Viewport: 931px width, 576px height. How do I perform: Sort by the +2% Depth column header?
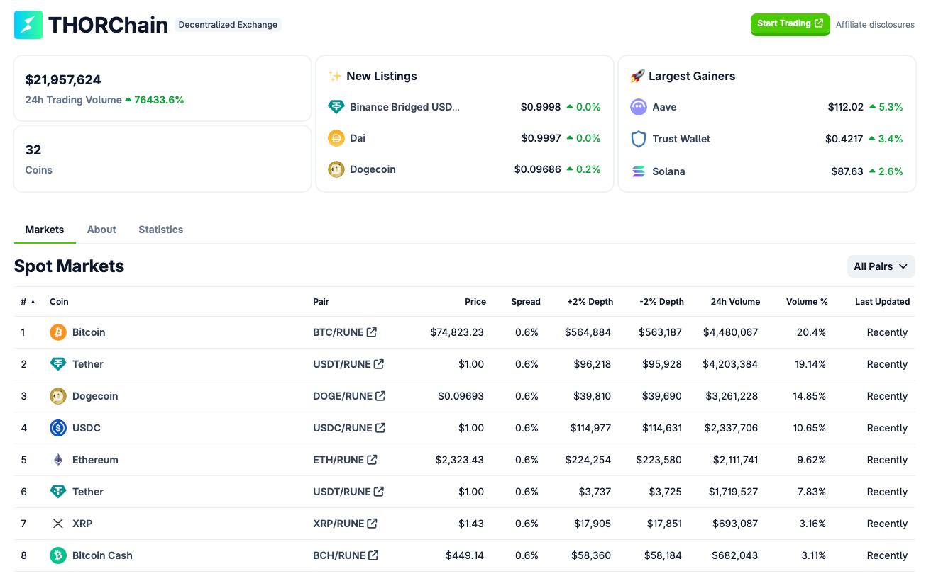point(590,302)
